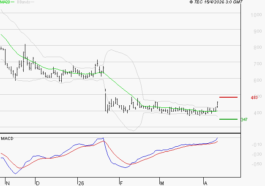This screenshot has width=265, height=186.
Task: Click the -030 MACD axis label
Action: [x=256, y=154]
